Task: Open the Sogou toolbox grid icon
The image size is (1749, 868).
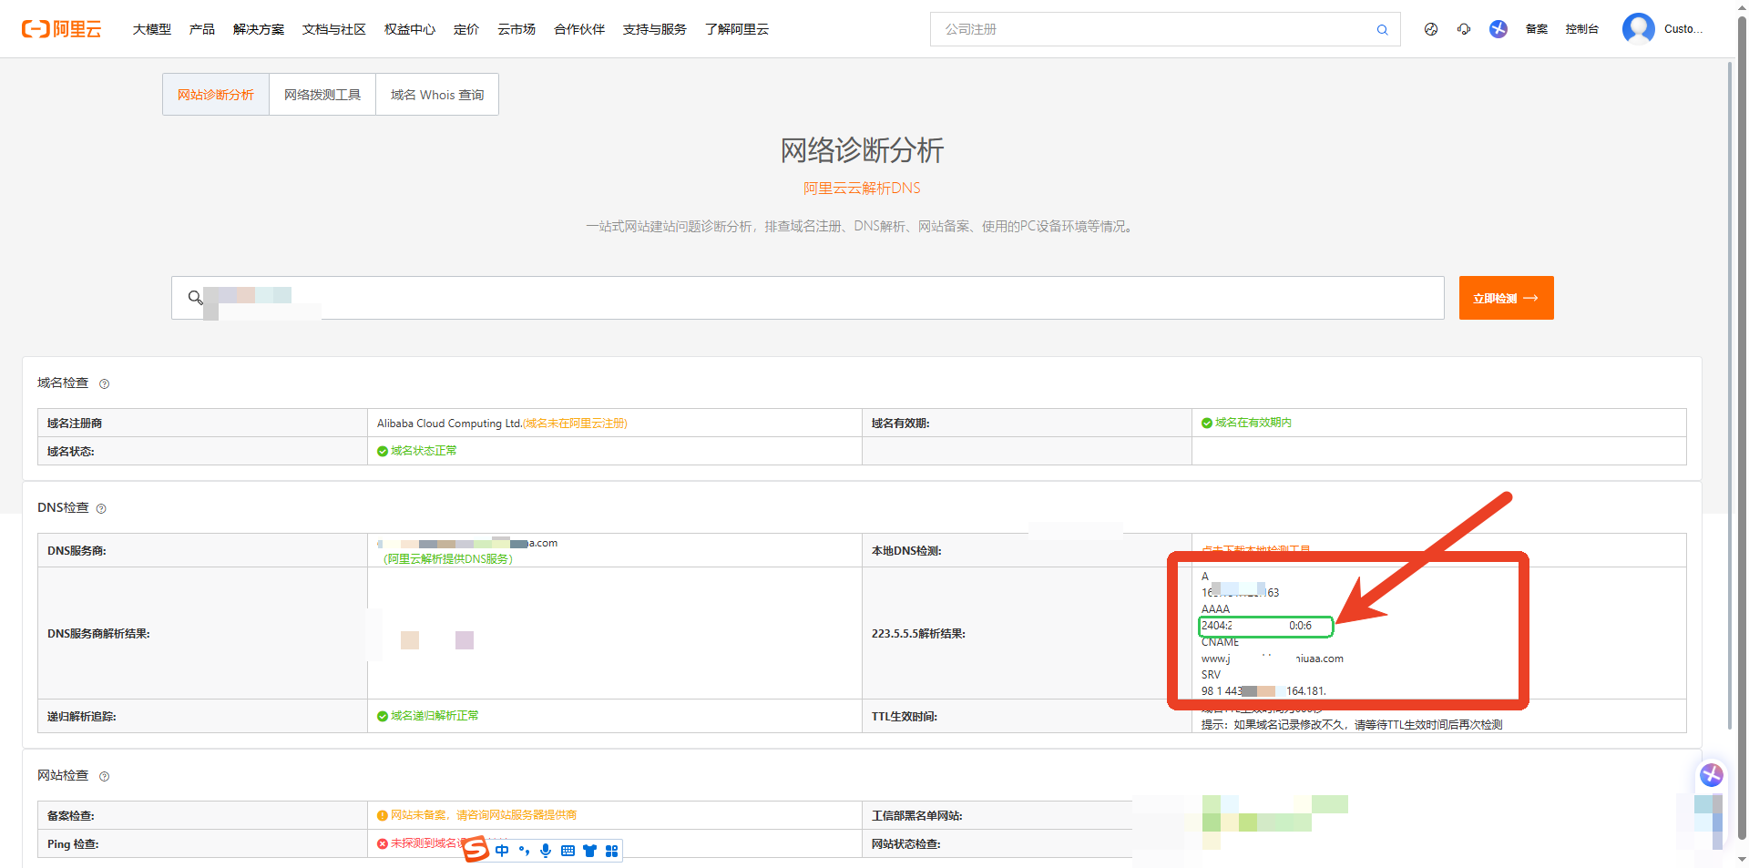Action: (x=611, y=851)
